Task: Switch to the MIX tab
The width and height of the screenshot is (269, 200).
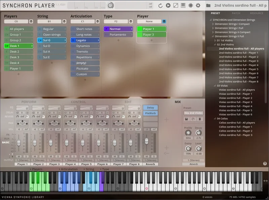Action: [x=178, y=102]
